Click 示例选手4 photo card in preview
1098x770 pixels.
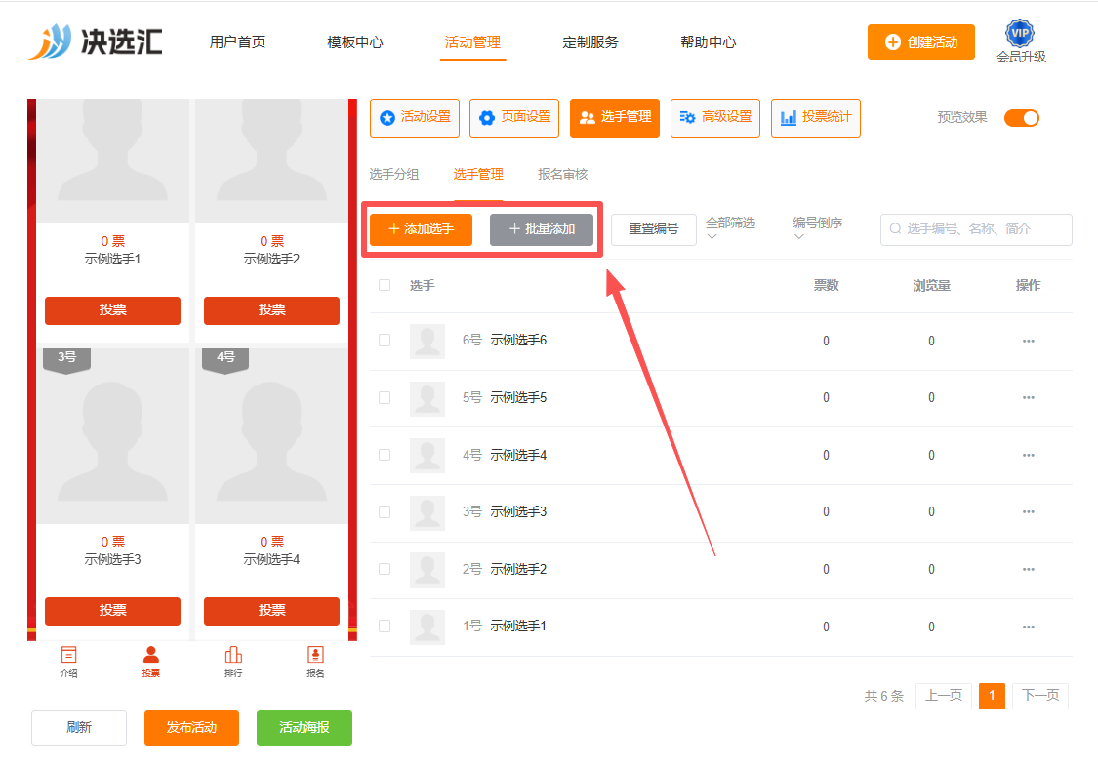[x=271, y=436]
